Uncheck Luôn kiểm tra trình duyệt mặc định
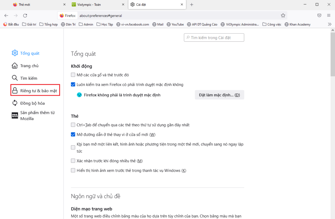Image resolution: width=335 pixels, height=219 pixels. [73, 85]
